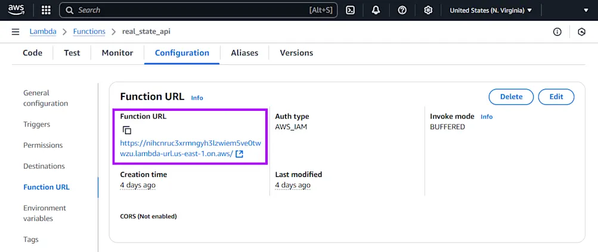Open the notifications bell
The image size is (598, 252).
(x=376, y=10)
